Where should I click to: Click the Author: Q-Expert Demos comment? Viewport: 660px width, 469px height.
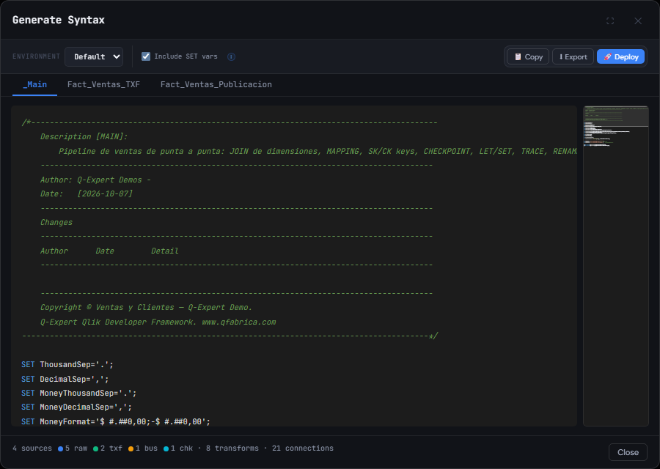[95, 180]
